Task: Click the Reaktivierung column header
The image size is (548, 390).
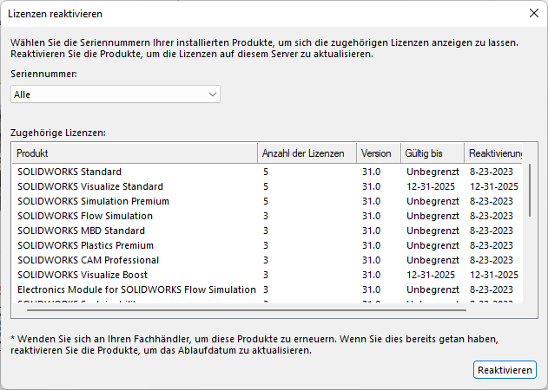Action: 494,153
